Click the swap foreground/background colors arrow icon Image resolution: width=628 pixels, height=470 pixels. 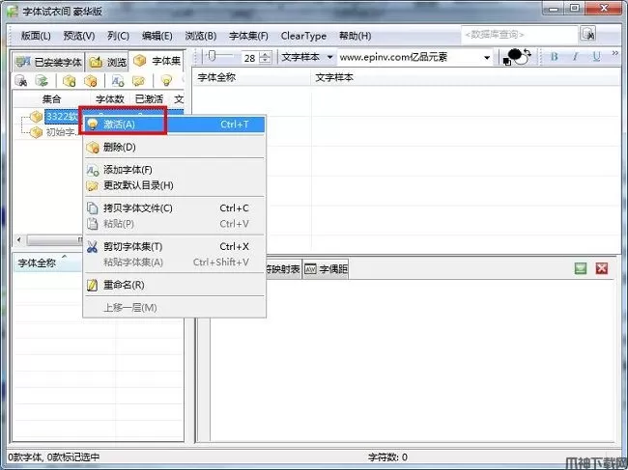[x=528, y=53]
